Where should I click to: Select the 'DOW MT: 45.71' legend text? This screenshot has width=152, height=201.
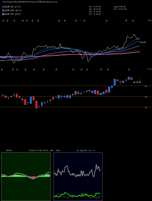click(x=13, y=11)
